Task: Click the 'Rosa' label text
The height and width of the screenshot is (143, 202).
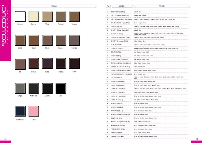Action: 33,120
